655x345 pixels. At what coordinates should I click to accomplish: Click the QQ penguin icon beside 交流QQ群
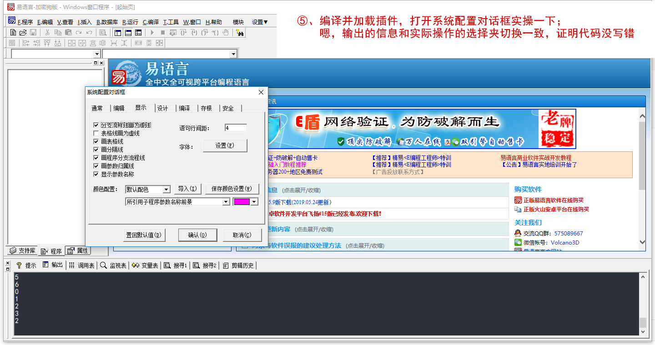pyautogui.click(x=518, y=233)
